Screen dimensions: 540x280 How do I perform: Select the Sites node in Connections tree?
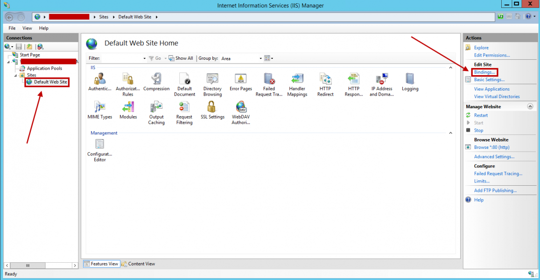tap(31, 75)
